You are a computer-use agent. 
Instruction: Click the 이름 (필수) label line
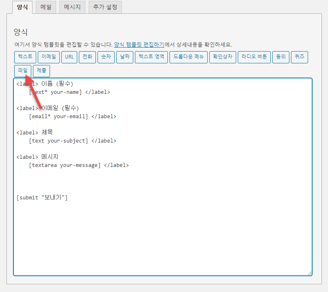pyautogui.click(x=45, y=84)
